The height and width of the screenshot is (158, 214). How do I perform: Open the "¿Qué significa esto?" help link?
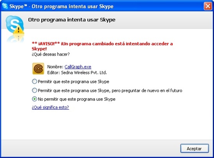coord(50,107)
